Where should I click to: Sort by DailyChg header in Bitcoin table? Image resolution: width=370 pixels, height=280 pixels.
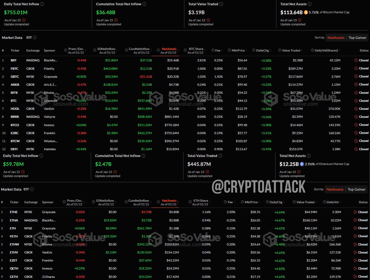click(263, 51)
